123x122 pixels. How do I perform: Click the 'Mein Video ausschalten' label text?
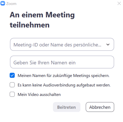pyautogui.click(x=39, y=95)
